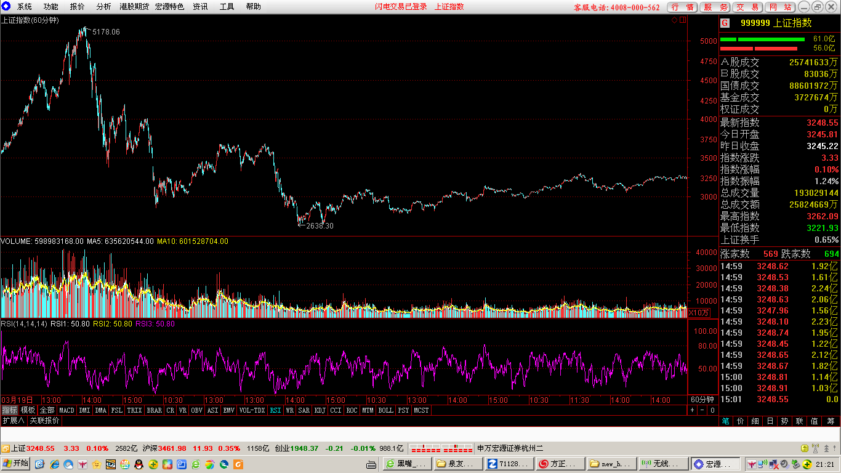Switch to 无线 taskbar window
This screenshot has width=841, height=473.
[664, 464]
